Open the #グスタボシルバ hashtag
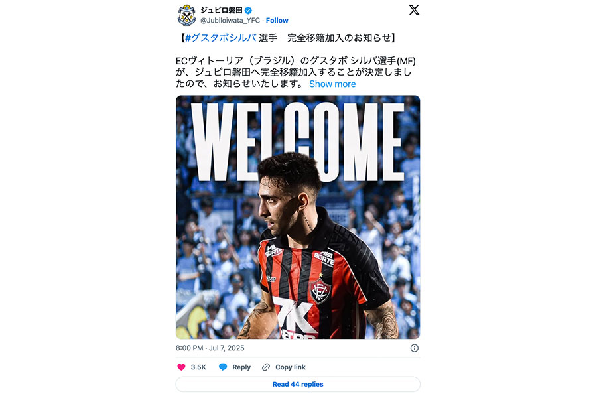 pyautogui.click(x=220, y=38)
